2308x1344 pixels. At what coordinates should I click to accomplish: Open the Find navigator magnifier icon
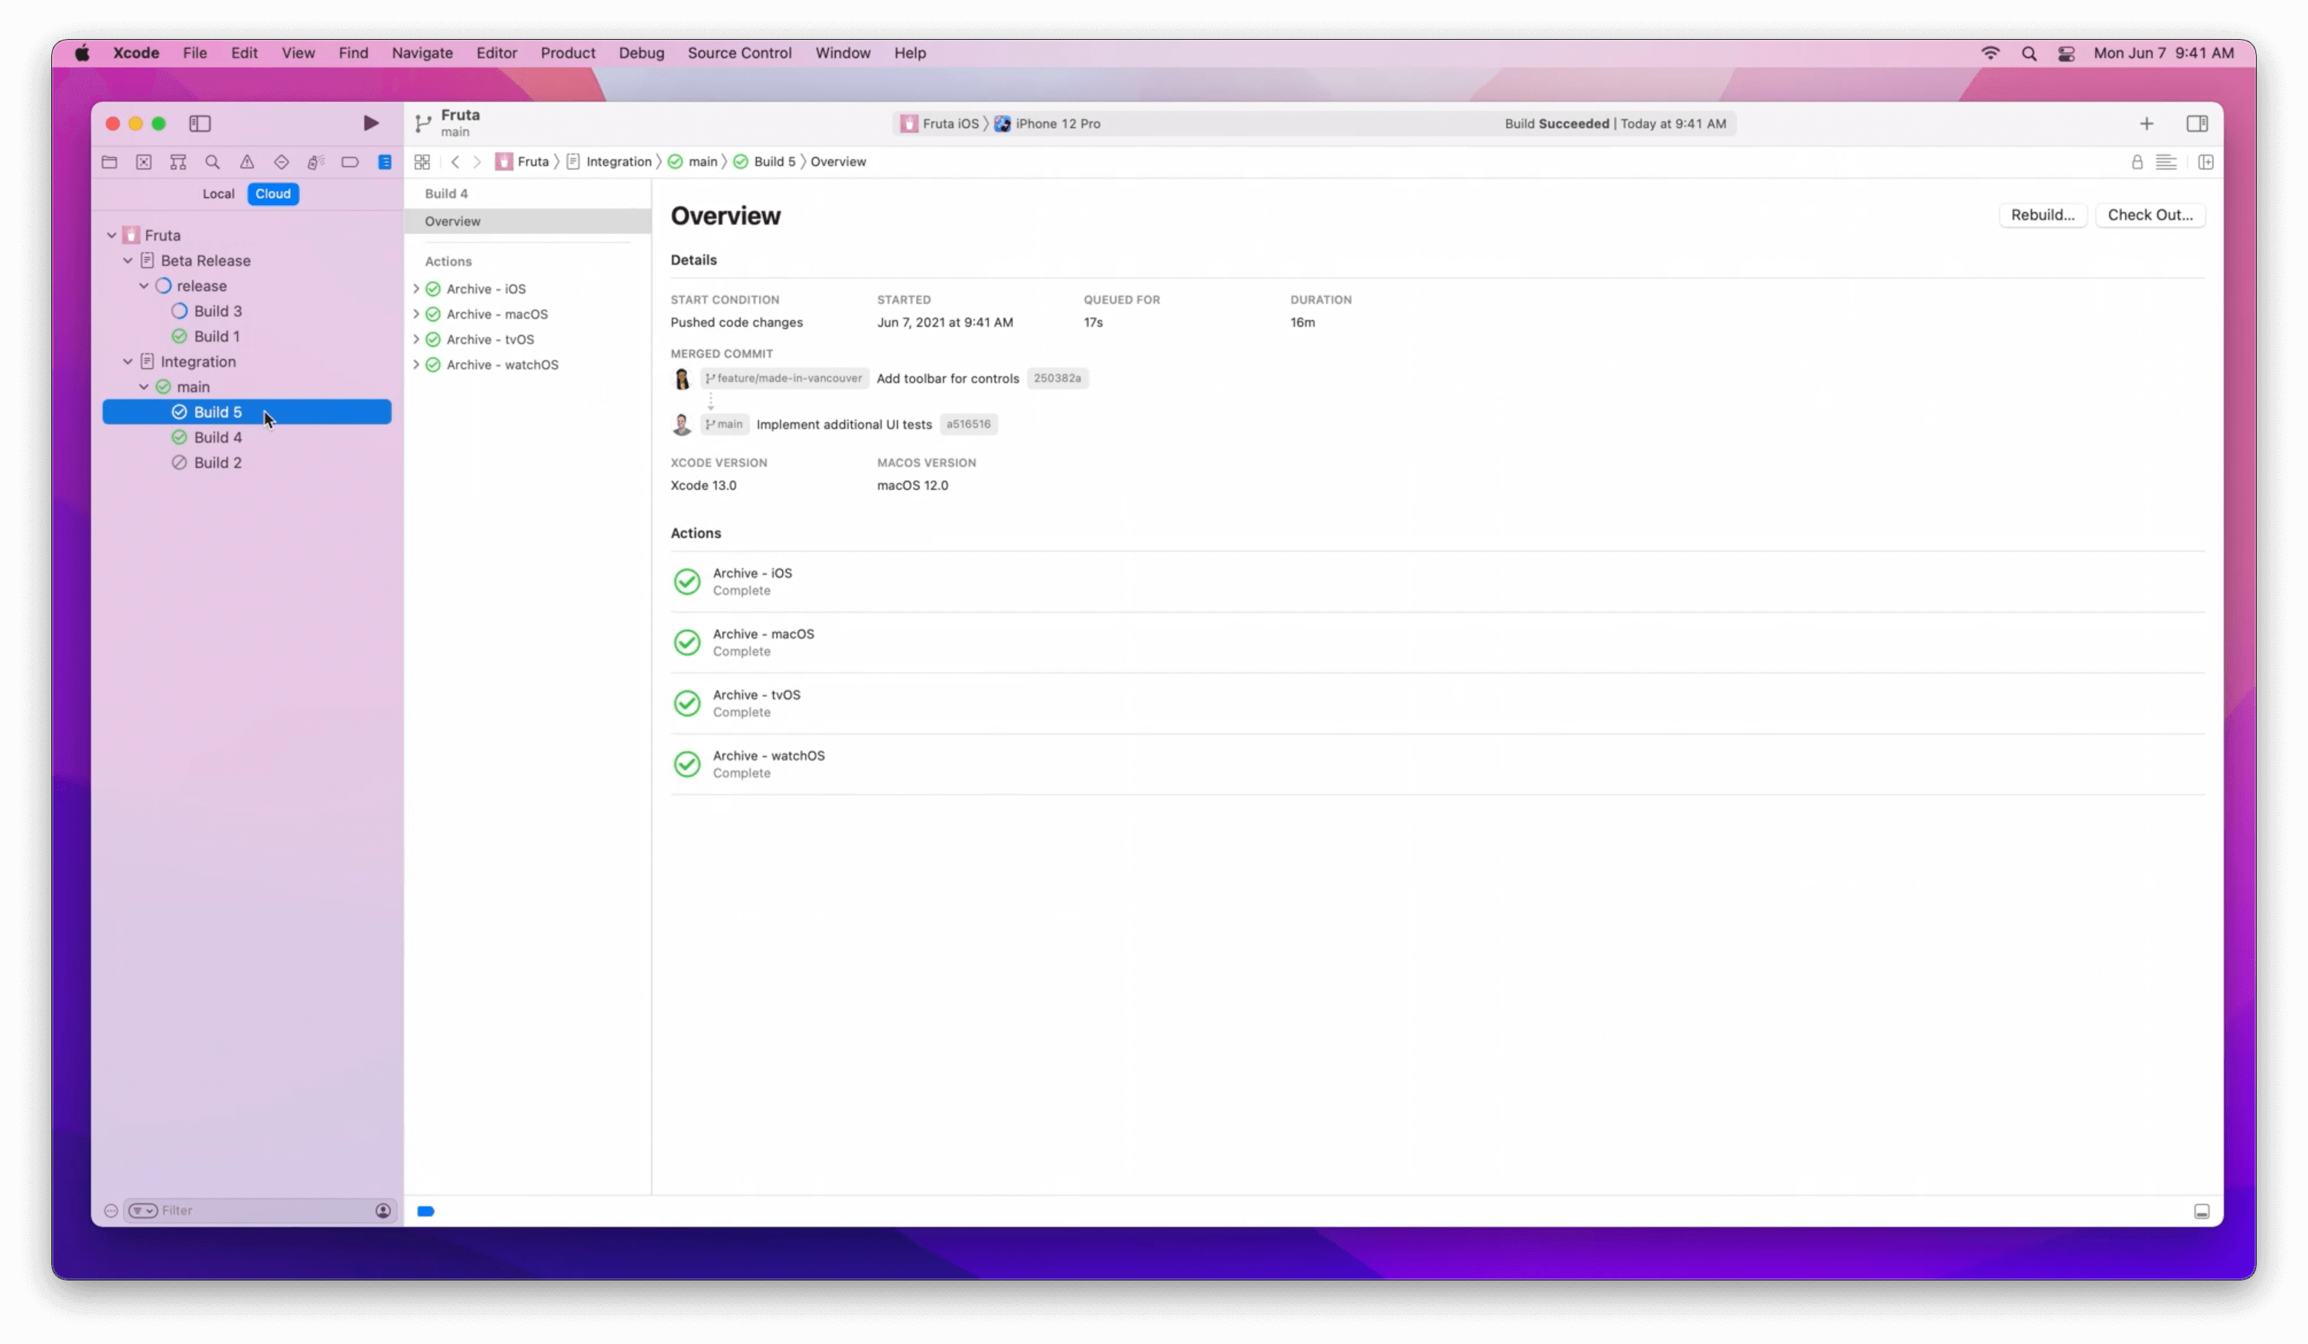[213, 162]
